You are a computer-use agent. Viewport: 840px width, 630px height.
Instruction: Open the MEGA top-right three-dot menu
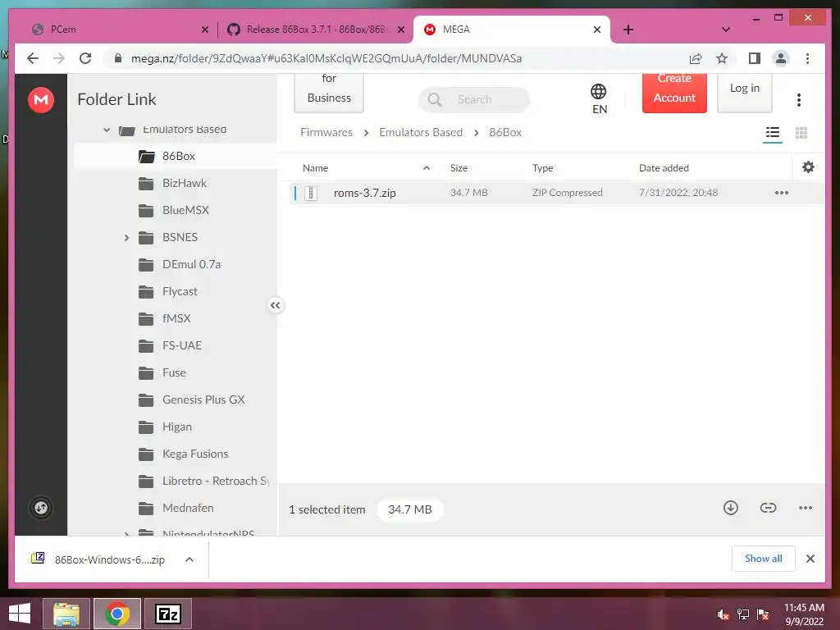(x=799, y=99)
